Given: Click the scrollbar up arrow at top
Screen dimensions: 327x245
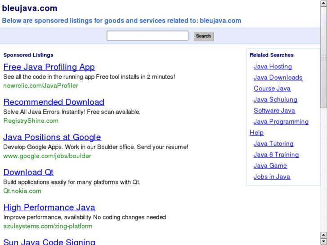Looking at the screenshot, I should 324,3.
